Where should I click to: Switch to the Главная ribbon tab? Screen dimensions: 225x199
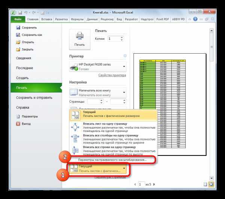[x=33, y=19]
